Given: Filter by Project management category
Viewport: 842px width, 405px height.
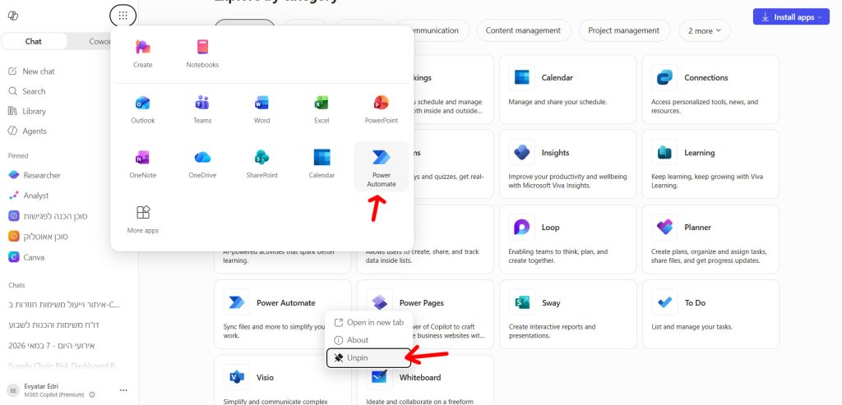Looking at the screenshot, I should (623, 30).
